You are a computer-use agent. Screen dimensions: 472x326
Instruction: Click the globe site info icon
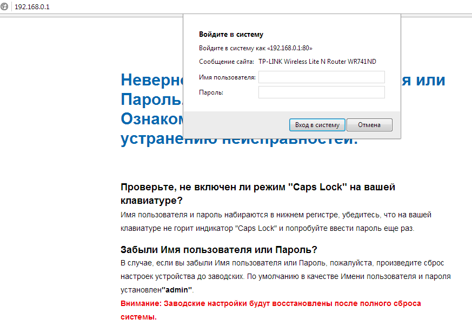point(5,6)
